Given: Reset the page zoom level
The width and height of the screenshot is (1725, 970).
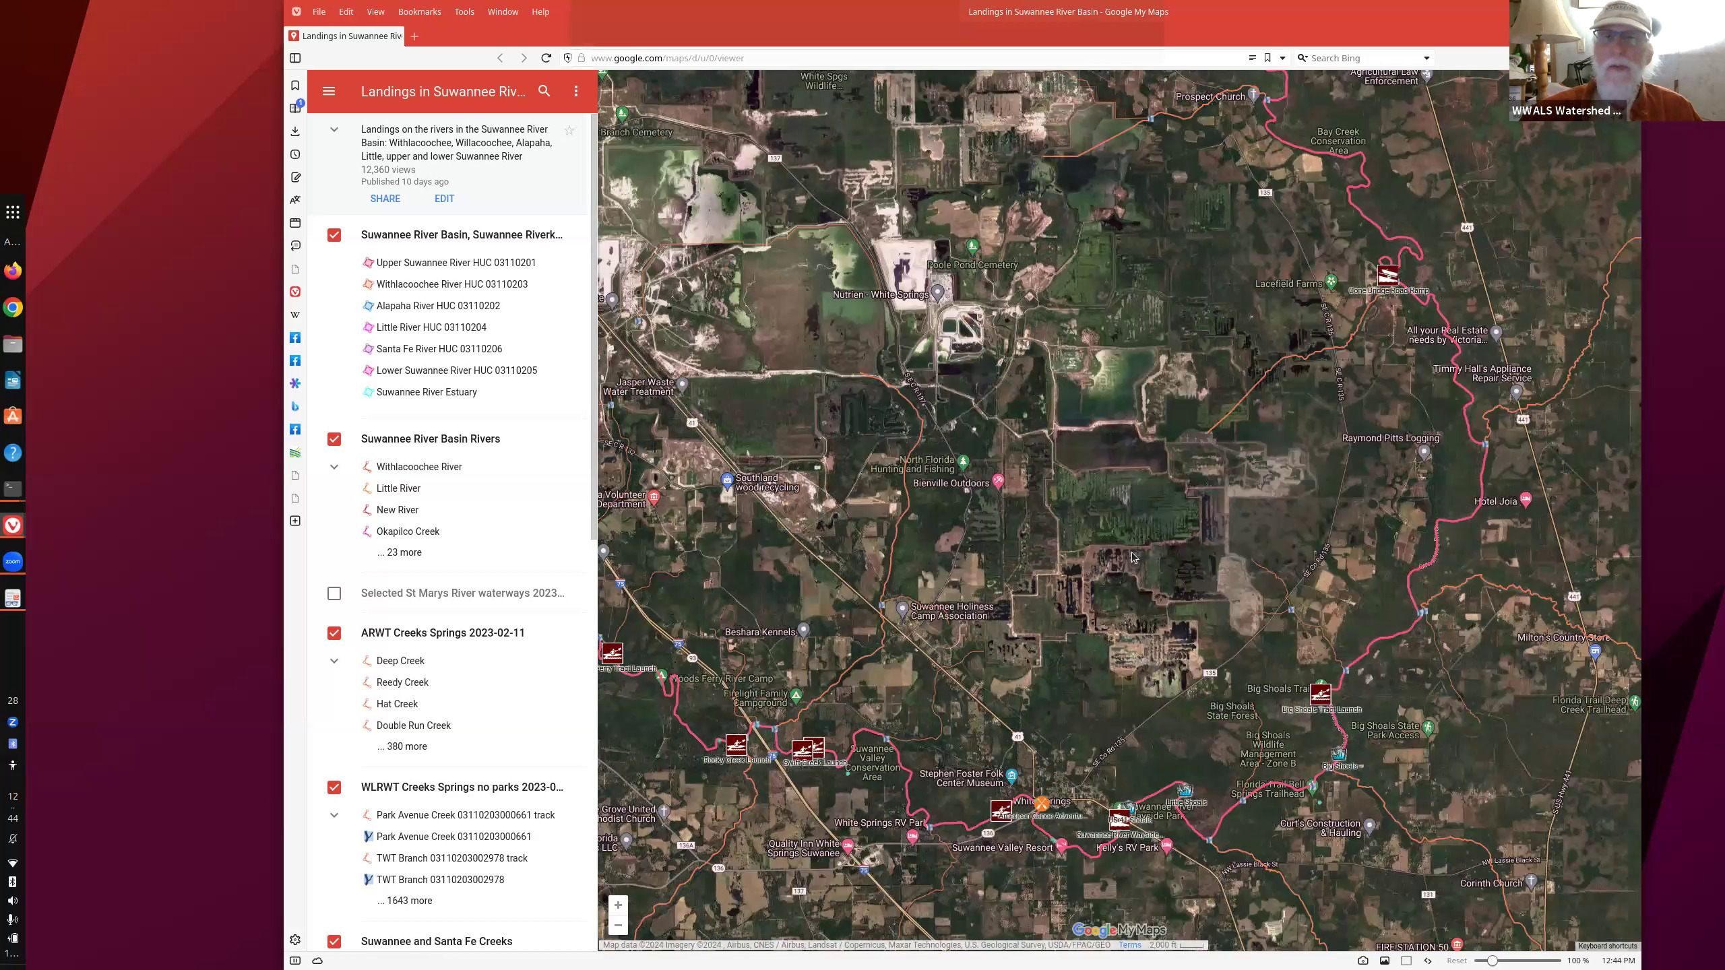Looking at the screenshot, I should [1456, 961].
